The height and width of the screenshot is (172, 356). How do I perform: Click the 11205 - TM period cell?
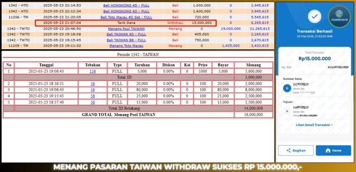point(18,46)
